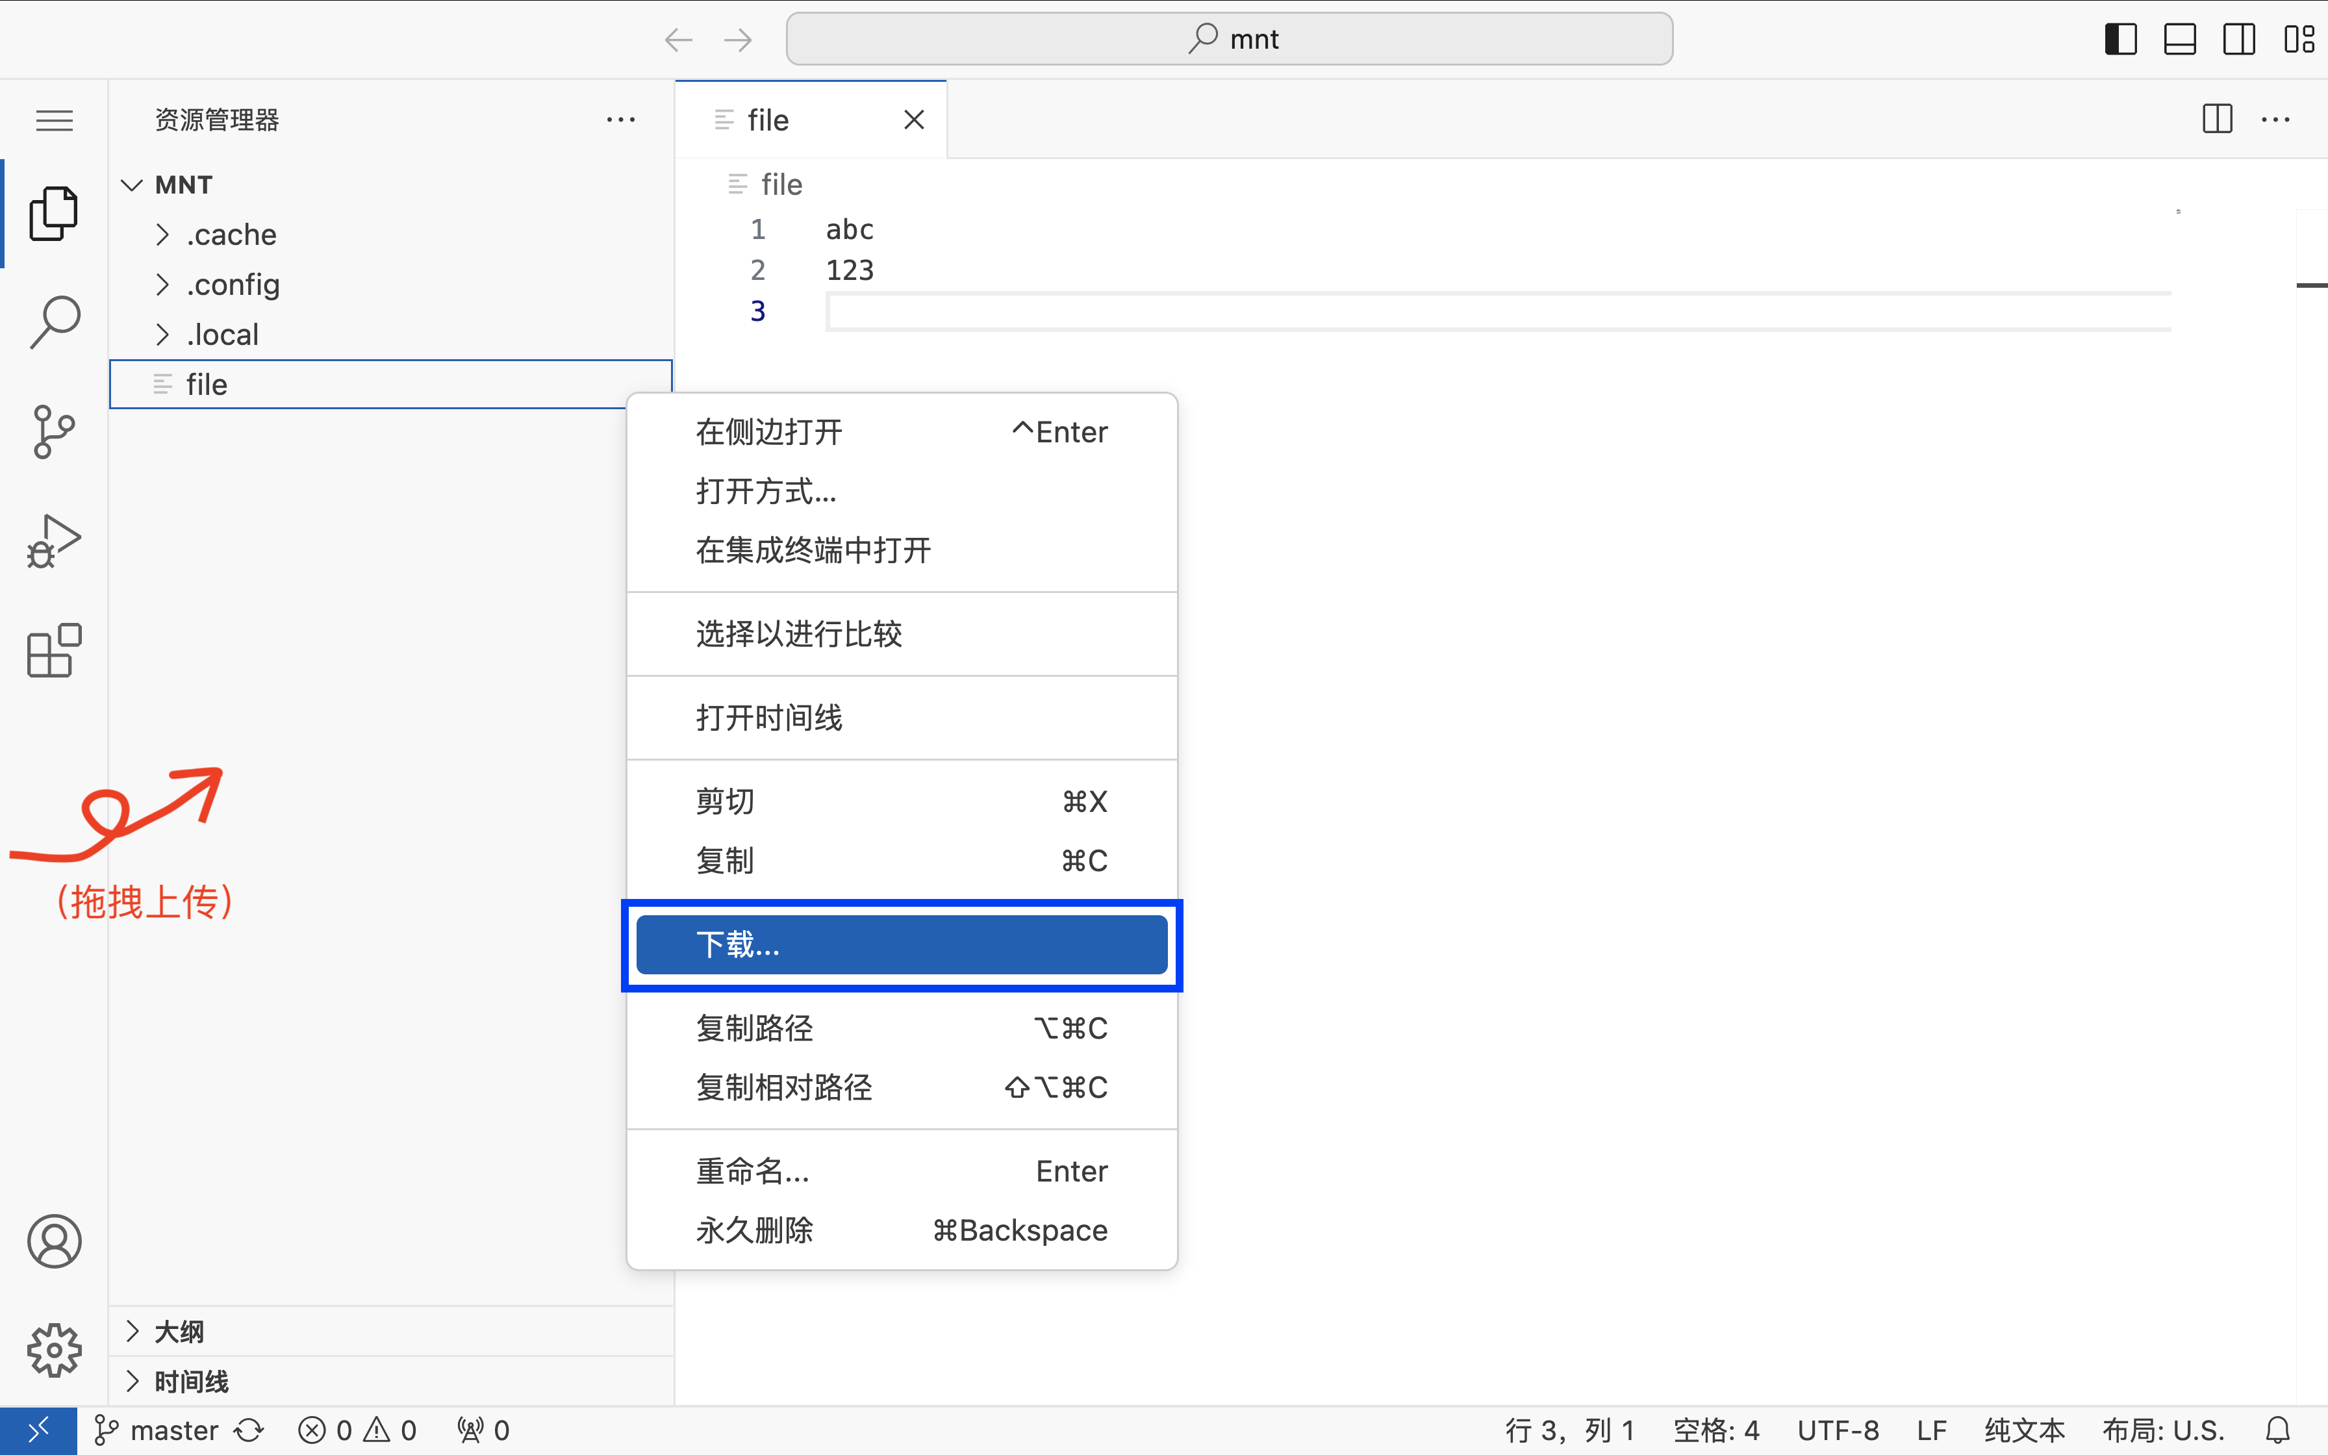Choose 复制 from the context menu

point(902,860)
